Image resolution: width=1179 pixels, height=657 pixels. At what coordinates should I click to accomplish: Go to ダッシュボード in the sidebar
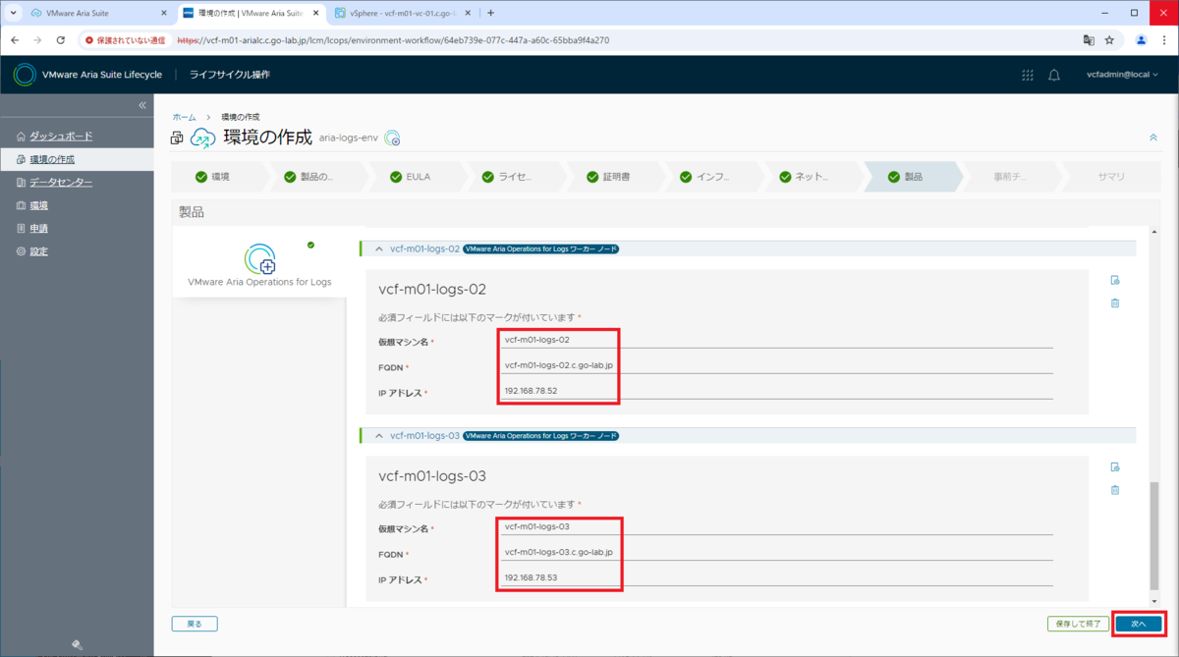(x=61, y=136)
